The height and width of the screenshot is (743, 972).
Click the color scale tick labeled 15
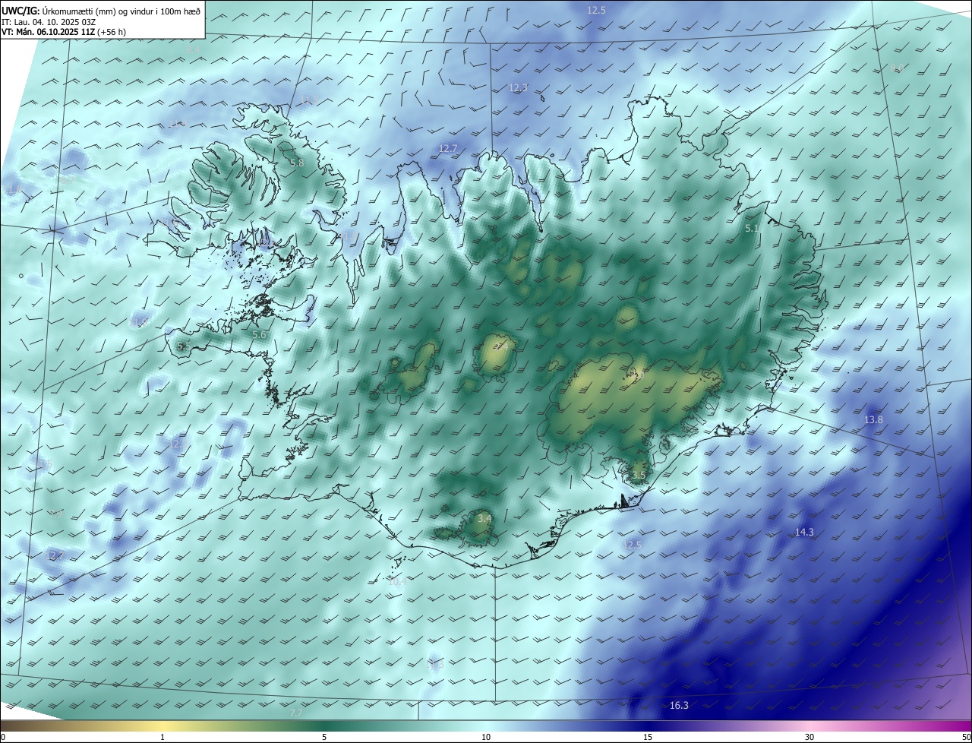648,737
